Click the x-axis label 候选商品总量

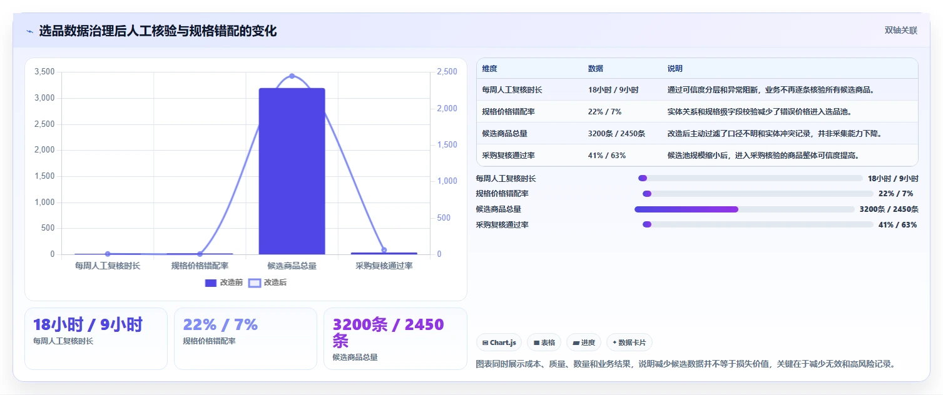coord(292,266)
